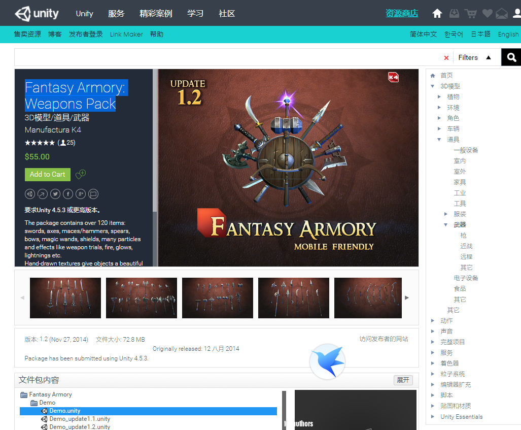This screenshot has height=430, width=521.
Task: Open the home icon in top bar
Action: 437,13
